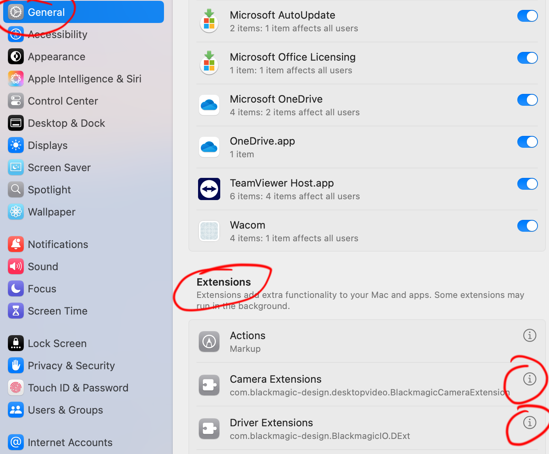Screen dimensions: 549x454
Task: Open Accessibility settings
Action: [x=84, y=34]
